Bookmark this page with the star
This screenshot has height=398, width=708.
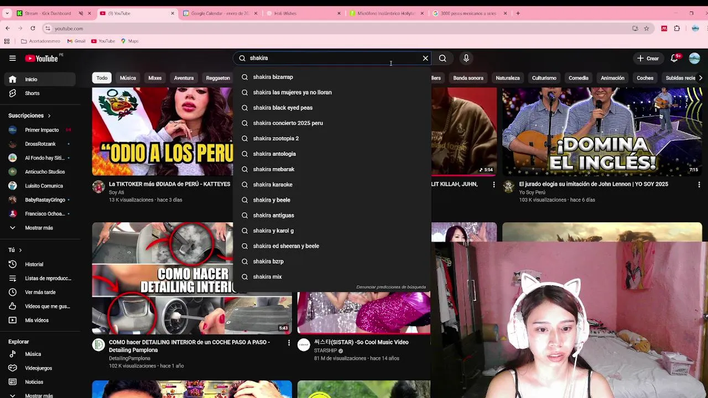click(646, 28)
